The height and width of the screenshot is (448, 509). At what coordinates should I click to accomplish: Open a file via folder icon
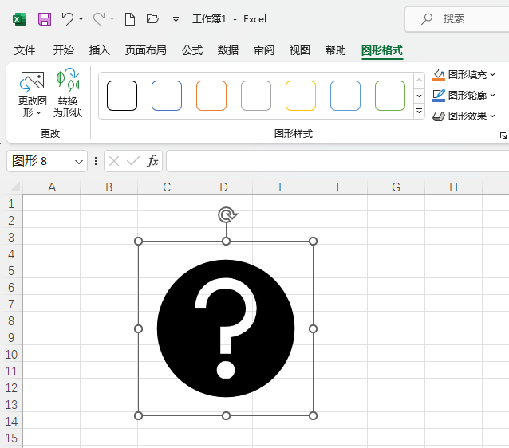152,19
